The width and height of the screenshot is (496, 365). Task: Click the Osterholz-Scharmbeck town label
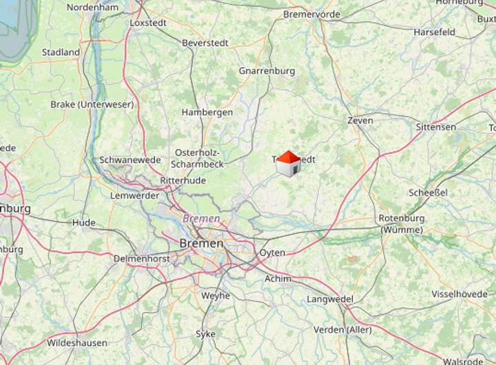click(198, 158)
